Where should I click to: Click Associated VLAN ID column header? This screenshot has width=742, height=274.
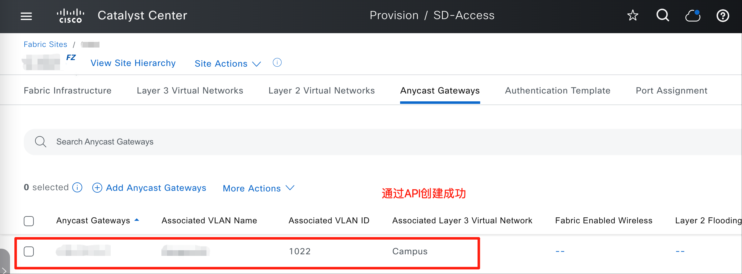329,221
